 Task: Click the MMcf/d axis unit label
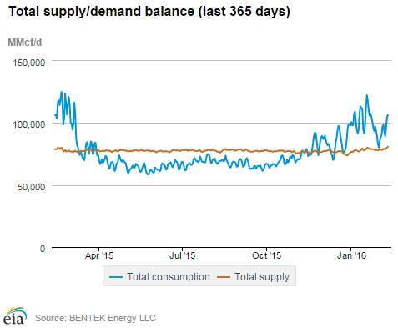click(x=24, y=43)
